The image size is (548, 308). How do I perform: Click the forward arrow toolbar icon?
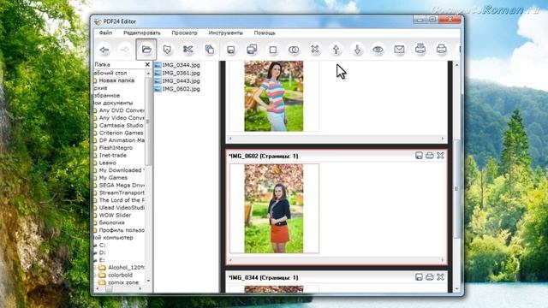click(x=124, y=50)
